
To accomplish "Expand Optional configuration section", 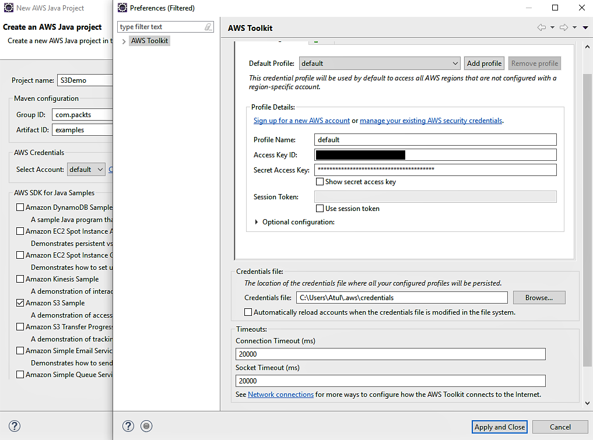I will click(257, 222).
